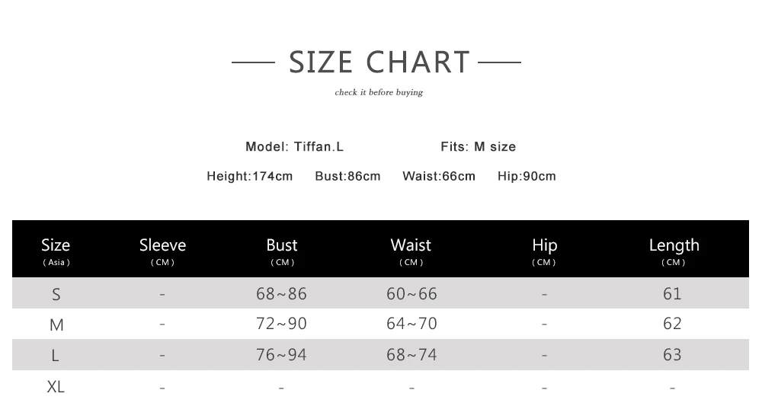The width and height of the screenshot is (762, 403).
Task: Click the model's Height:174cm text
Action: 249,176
